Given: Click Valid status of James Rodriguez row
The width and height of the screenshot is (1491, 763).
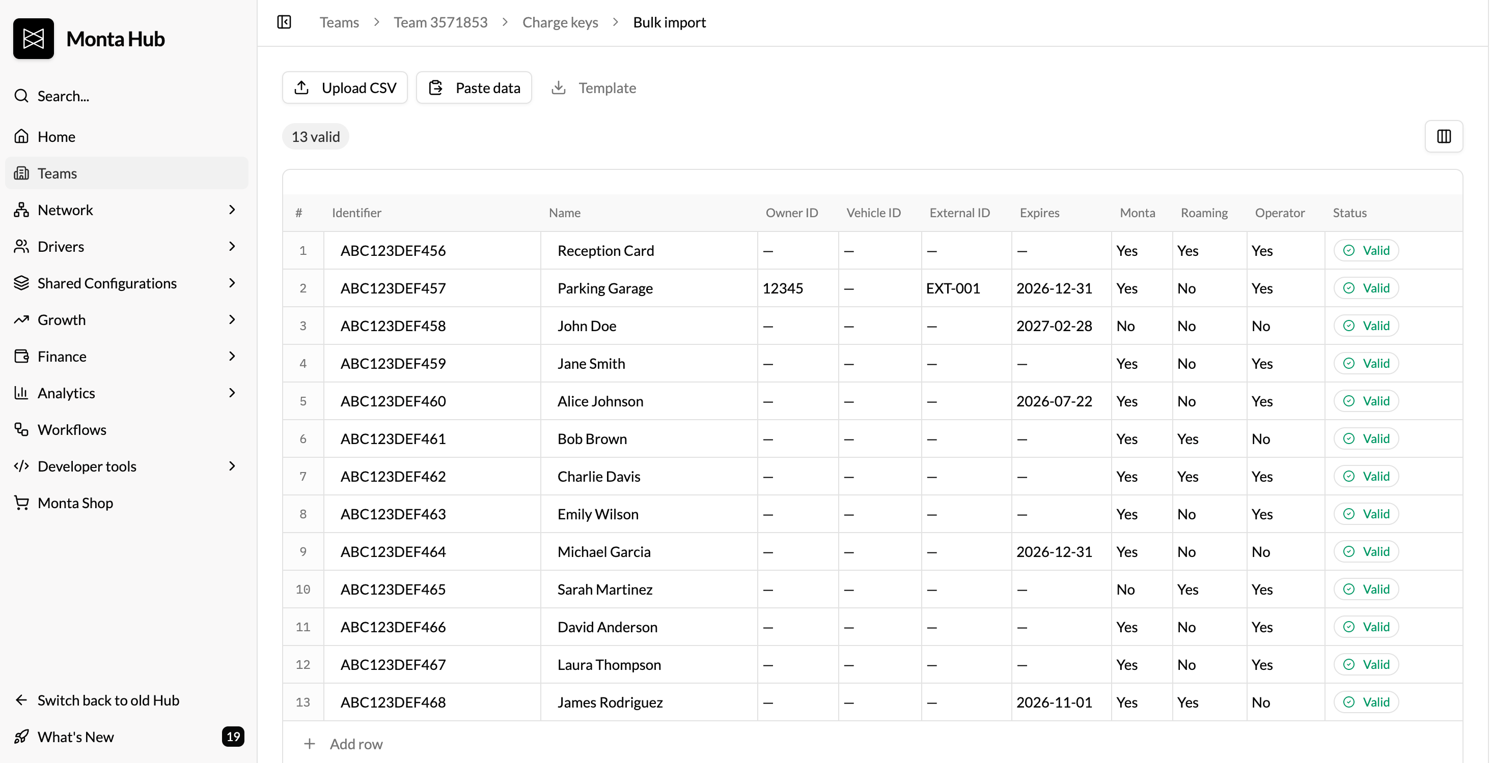Looking at the screenshot, I should 1366,702.
